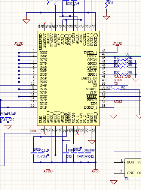The height and width of the screenshot is (190, 141).
Task: Select the CLKSEL pin label
Action: coord(85,39)
